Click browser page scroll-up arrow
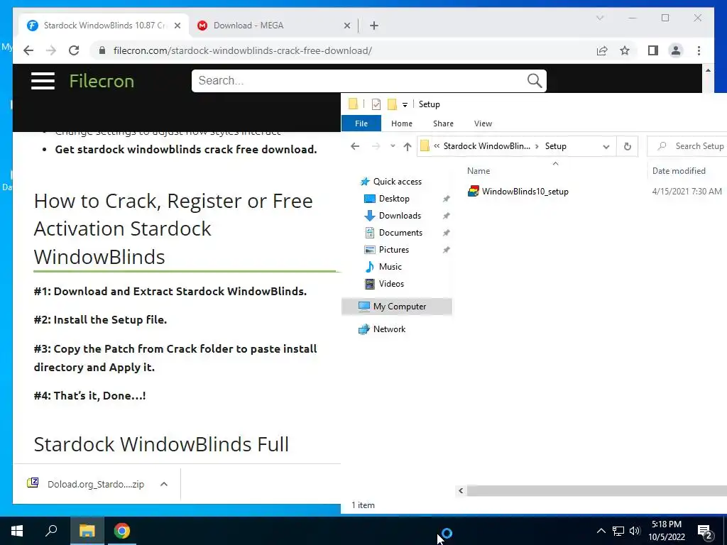This screenshot has height=545, width=727. (708, 70)
